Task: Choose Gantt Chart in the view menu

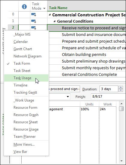Action: point(23,49)
